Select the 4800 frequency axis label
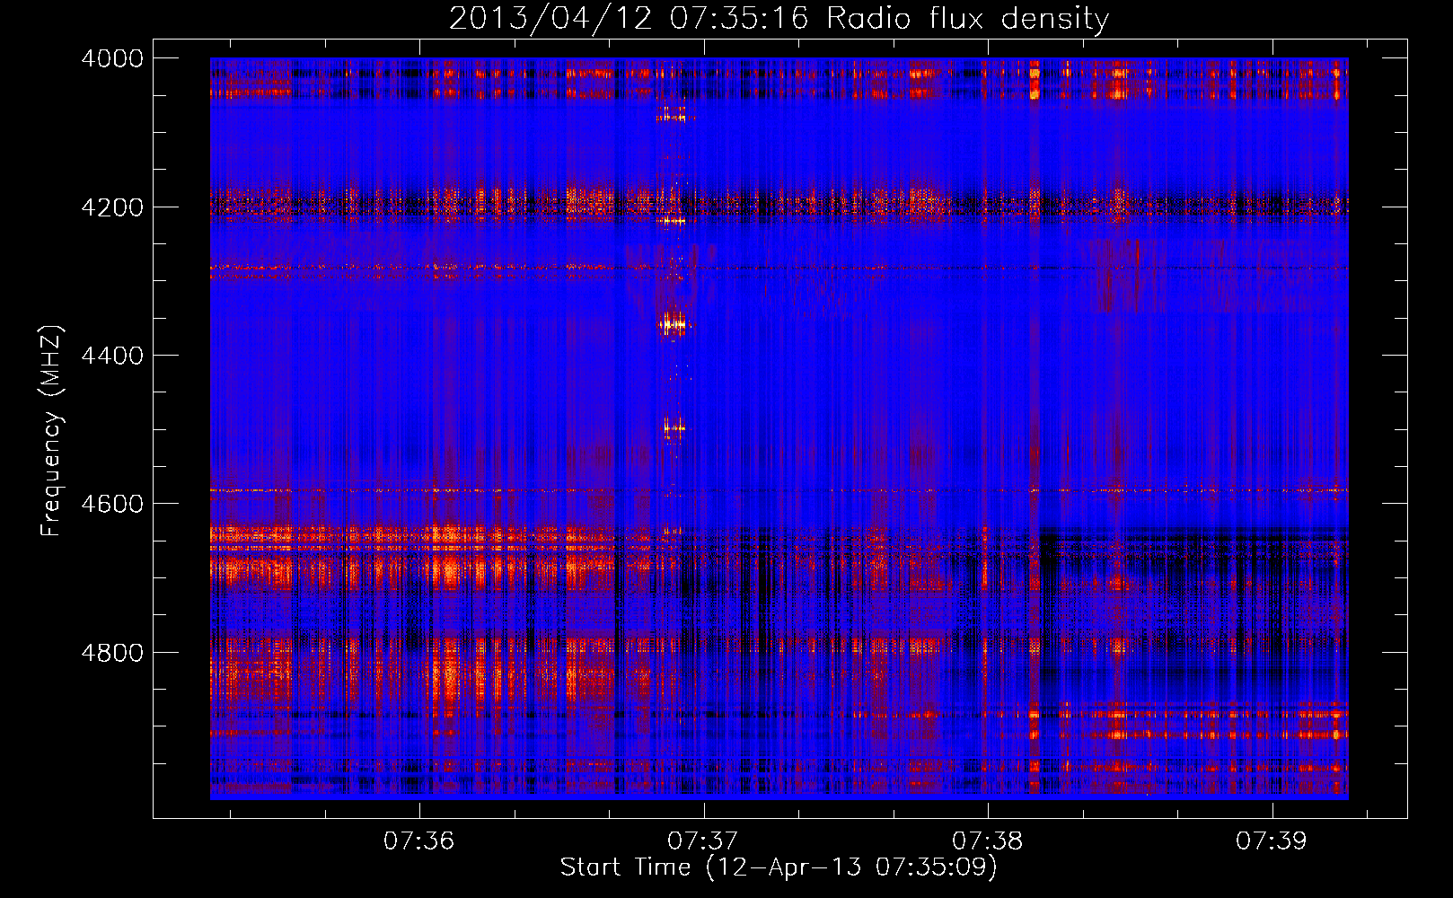The height and width of the screenshot is (898, 1453). click(x=112, y=652)
